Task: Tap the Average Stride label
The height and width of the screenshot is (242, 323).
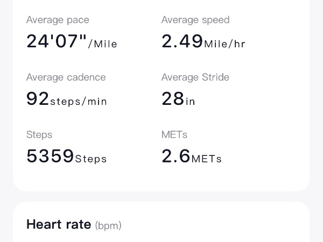Action: point(195,77)
